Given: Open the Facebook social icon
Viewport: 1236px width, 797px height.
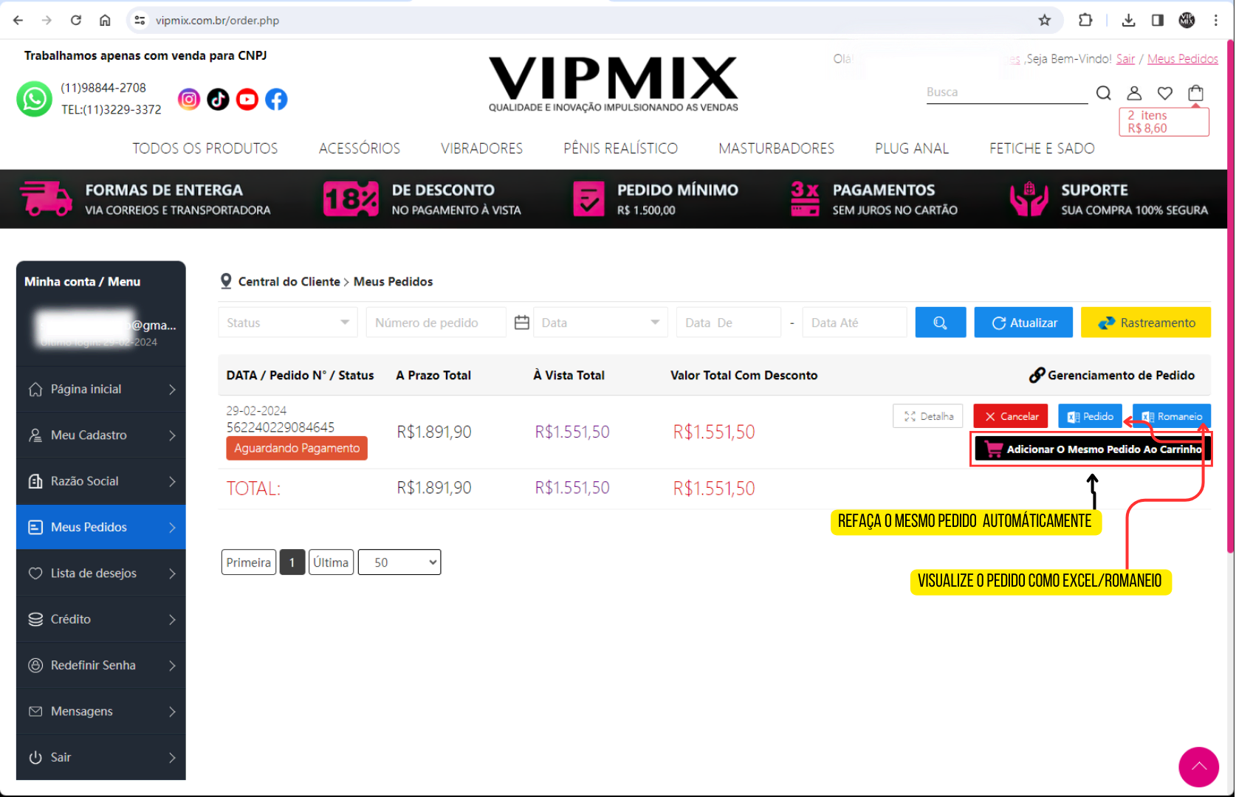Looking at the screenshot, I should [276, 99].
